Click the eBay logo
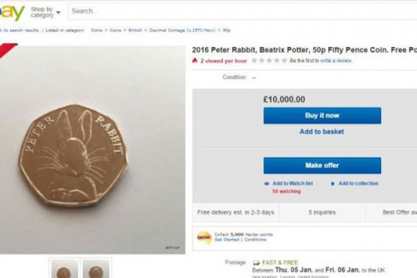The height and width of the screenshot is (278, 417). pos(11,12)
